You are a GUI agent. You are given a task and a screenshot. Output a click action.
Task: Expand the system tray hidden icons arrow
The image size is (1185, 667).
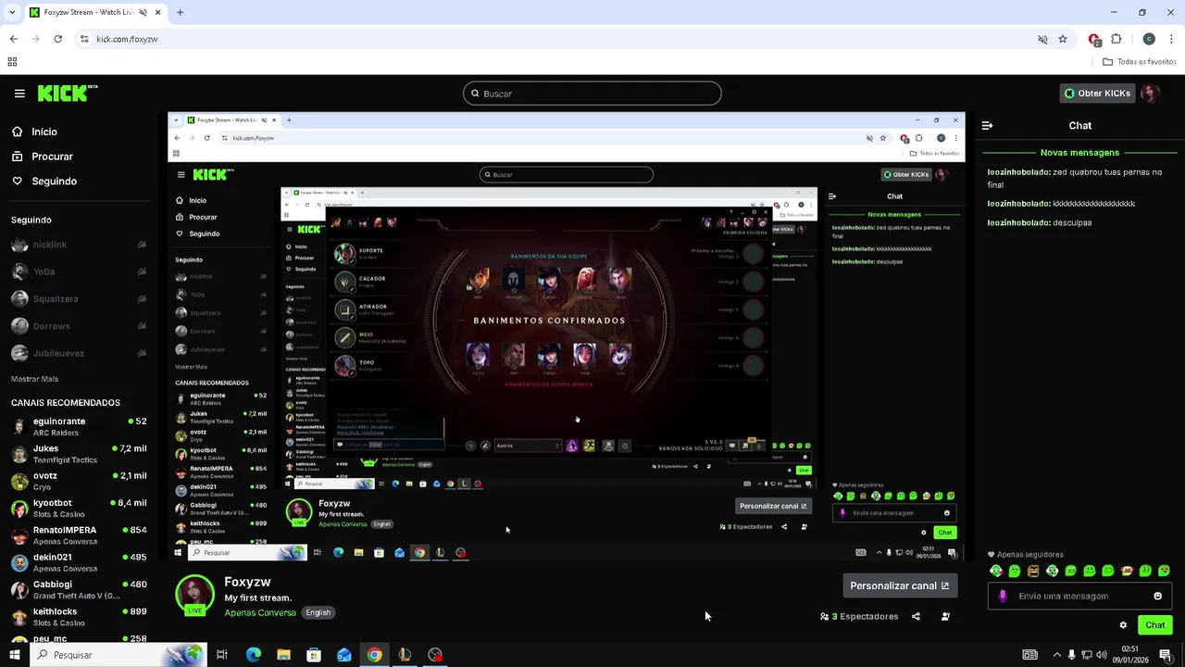coord(1056,655)
